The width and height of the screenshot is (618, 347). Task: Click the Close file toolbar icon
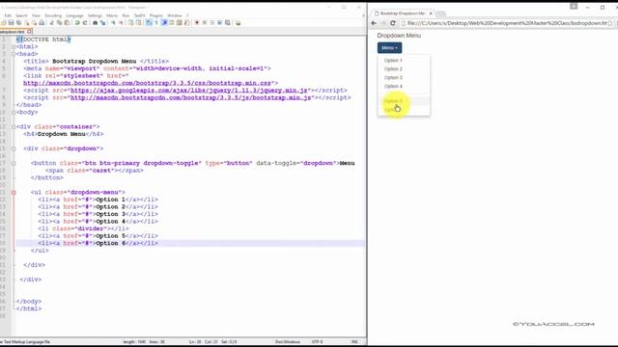click(27, 23)
